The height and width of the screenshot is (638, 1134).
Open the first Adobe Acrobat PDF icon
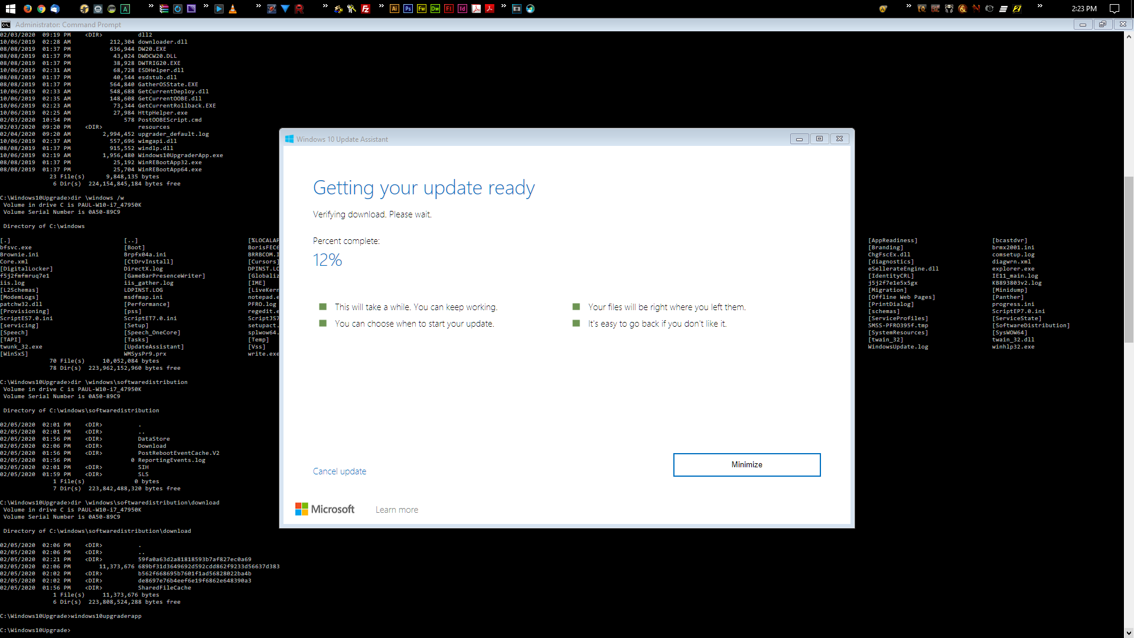[x=476, y=9]
